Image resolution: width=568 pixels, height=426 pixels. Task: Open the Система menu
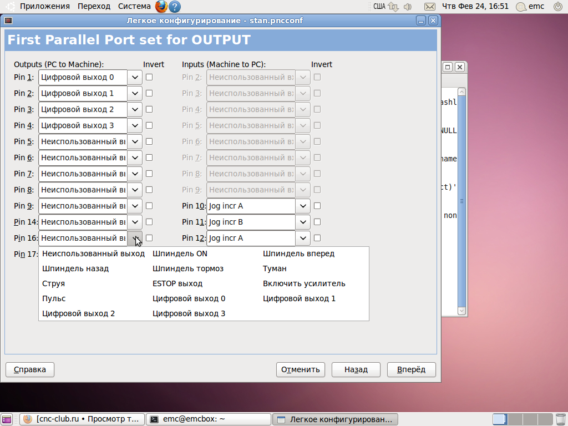[134, 6]
